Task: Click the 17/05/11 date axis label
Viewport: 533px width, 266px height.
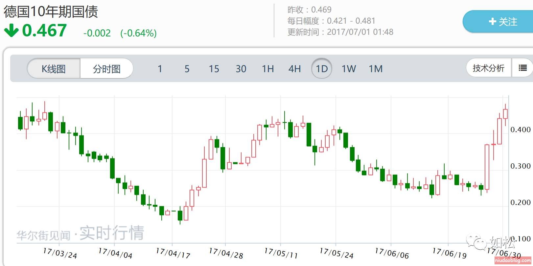Action: (x=281, y=253)
